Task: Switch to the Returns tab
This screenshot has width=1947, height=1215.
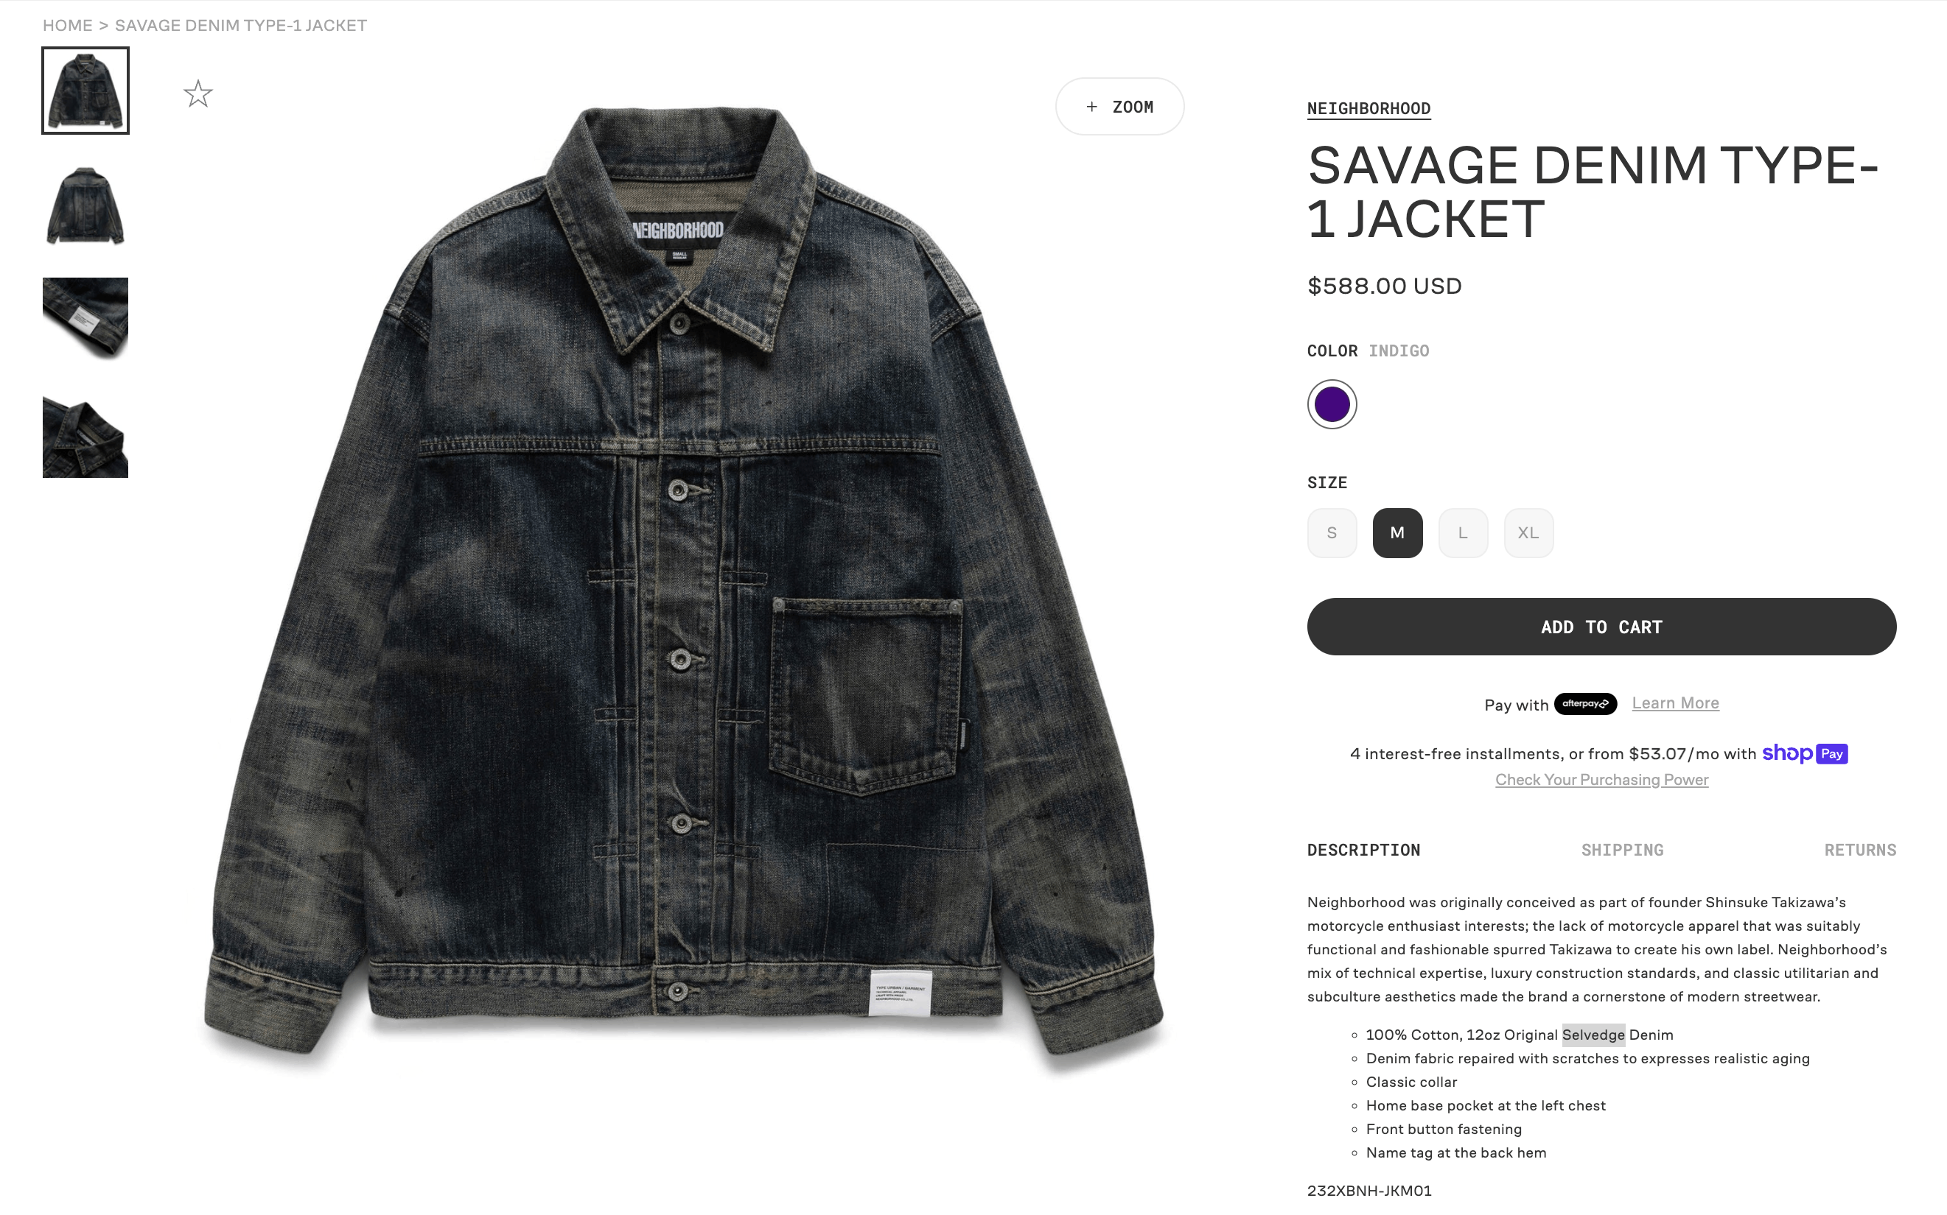Action: [1859, 850]
